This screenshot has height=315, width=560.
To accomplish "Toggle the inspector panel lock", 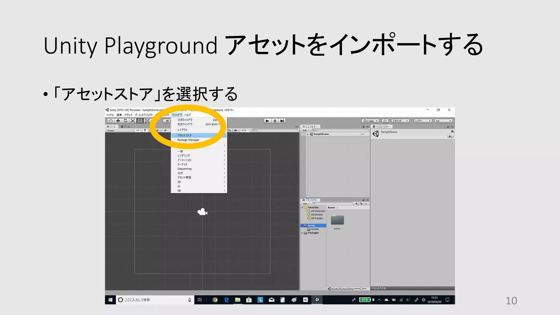I will click(448, 127).
